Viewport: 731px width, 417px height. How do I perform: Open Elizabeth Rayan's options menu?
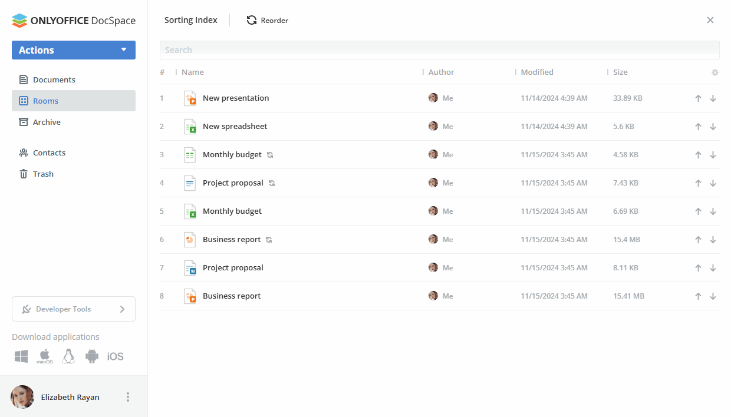(128, 397)
